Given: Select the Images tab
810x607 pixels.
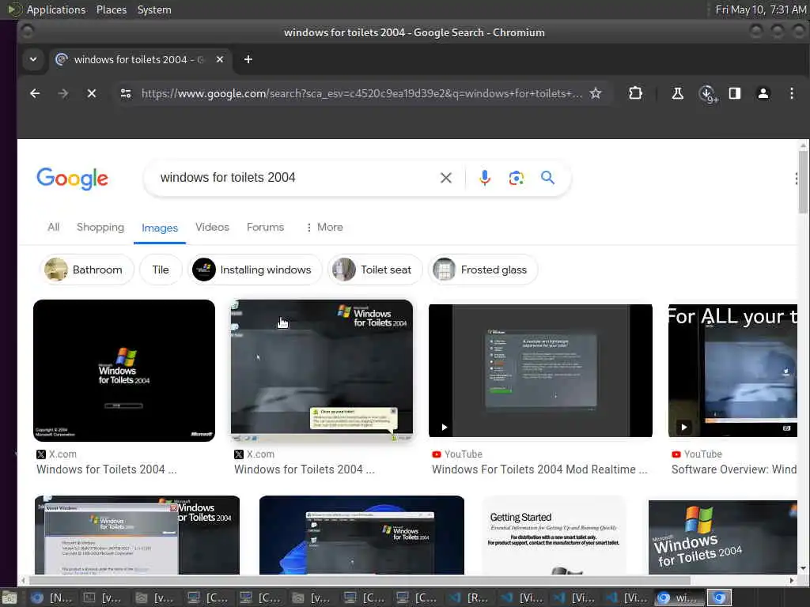Looking at the screenshot, I should point(160,228).
